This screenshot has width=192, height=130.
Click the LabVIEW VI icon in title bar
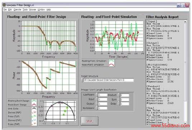tap(4, 5)
